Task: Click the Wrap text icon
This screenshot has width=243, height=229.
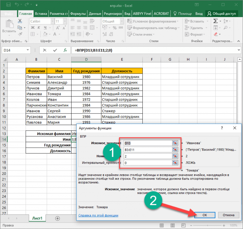Action: pyautogui.click(x=92, y=21)
